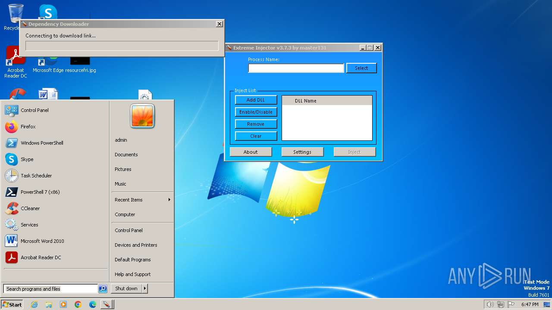552x310 pixels.
Task: Open Computer from Start menu
Action: pyautogui.click(x=125, y=214)
